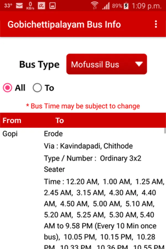Tap the cellular signal bars icon
Viewport: 166px width, 249px height.
tap(106, 6)
